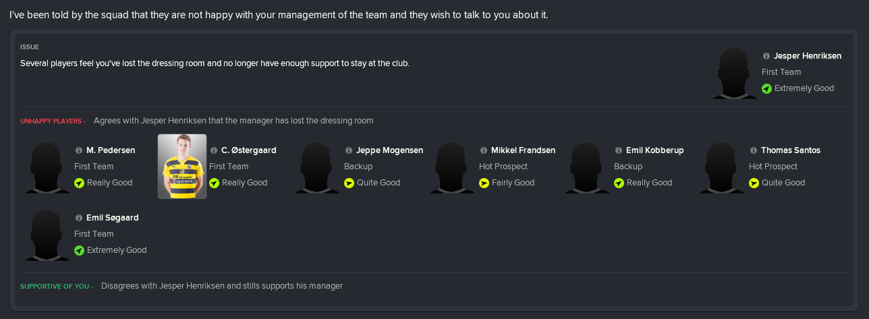
Task: Open Jesper Henriksen's silhouette portrait
Action: [x=735, y=72]
